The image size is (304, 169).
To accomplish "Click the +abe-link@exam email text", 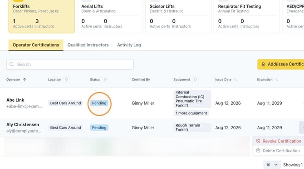I will 24,107.
